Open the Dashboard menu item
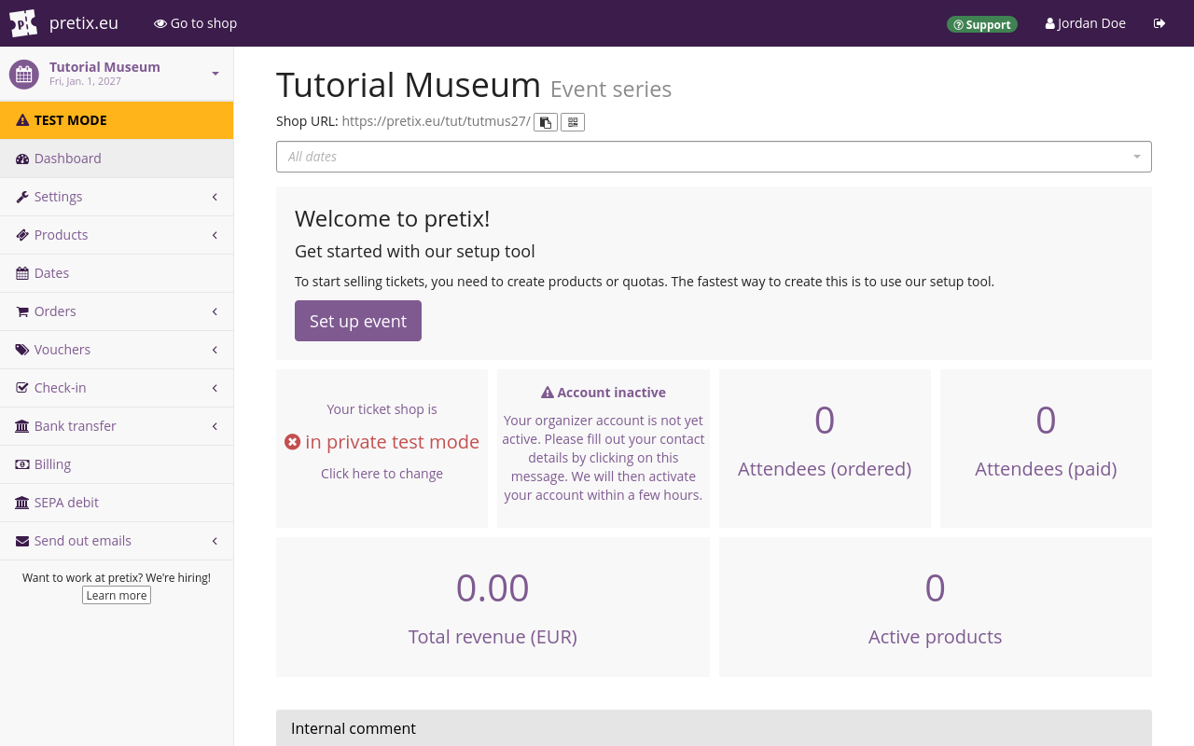The image size is (1194, 746). click(117, 159)
